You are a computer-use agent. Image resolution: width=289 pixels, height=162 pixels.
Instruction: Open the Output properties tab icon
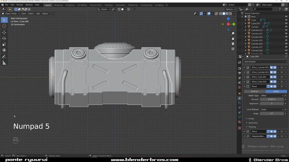(240, 73)
